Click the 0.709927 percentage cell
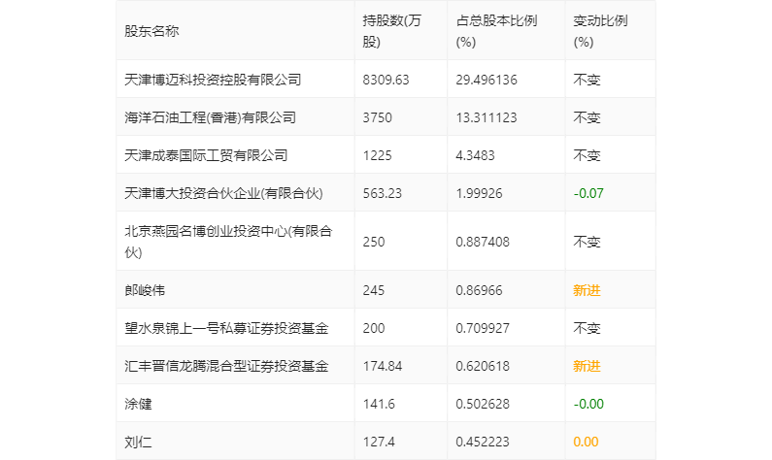The height and width of the screenshot is (460, 772). (483, 328)
